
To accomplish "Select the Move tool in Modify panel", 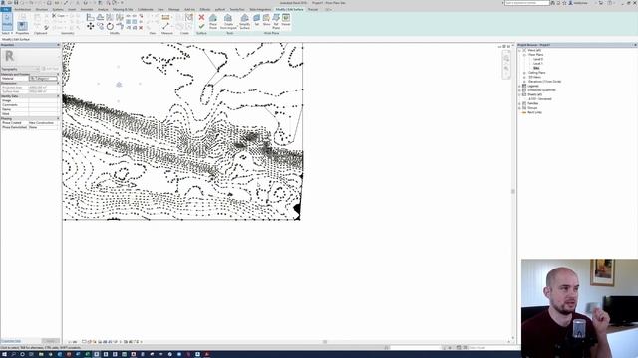I will [x=90, y=27].
